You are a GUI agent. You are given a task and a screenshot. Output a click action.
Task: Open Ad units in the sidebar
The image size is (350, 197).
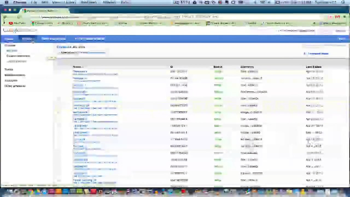pos(12,51)
